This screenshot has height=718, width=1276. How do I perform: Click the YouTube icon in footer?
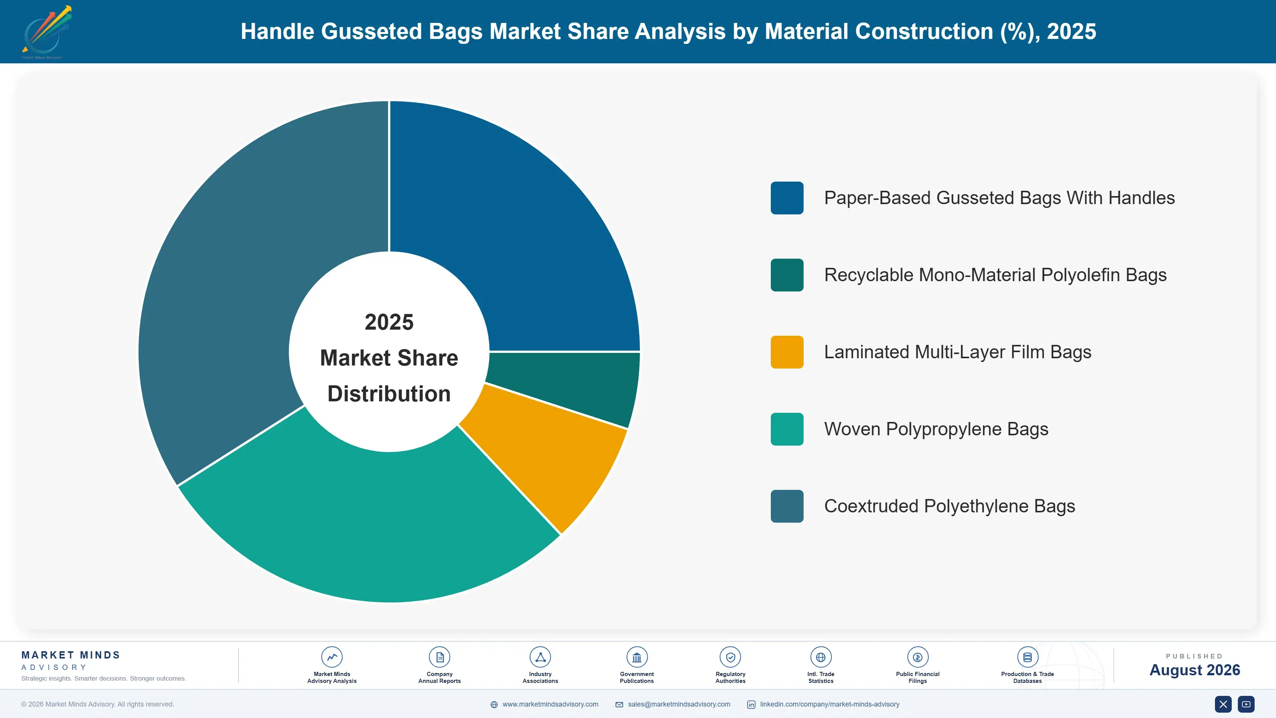pyautogui.click(x=1246, y=704)
